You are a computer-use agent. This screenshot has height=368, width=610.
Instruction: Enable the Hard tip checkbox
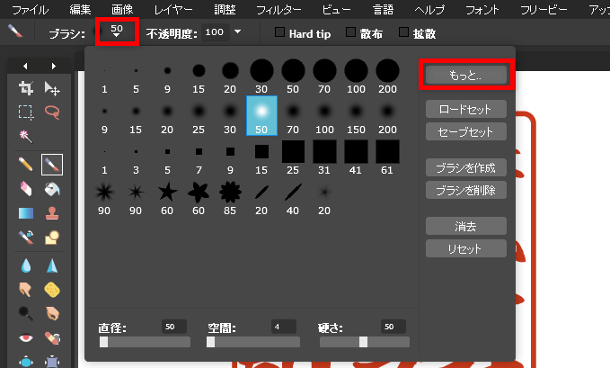click(x=279, y=32)
